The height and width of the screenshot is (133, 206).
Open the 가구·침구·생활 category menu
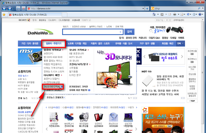click(147, 43)
